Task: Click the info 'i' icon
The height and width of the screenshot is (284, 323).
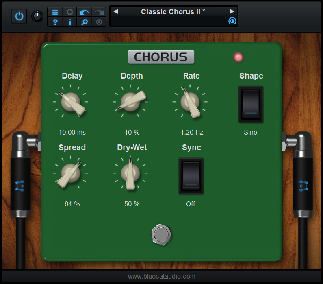Action: (x=69, y=22)
